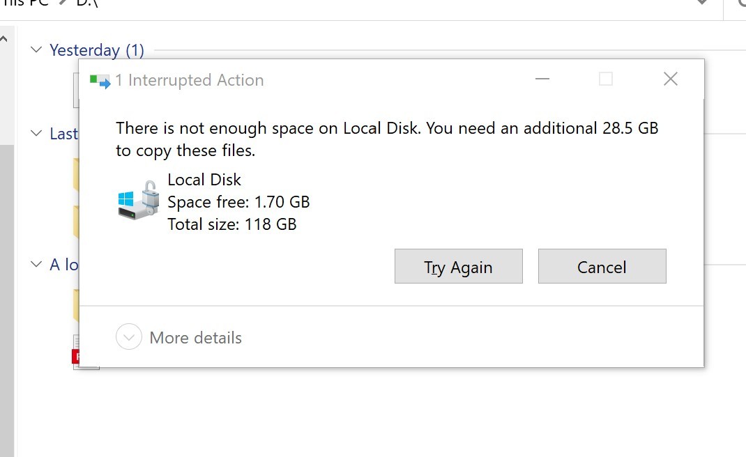The image size is (746, 457).
Task: Click the file copy icon in dialog title
Action: [x=100, y=82]
